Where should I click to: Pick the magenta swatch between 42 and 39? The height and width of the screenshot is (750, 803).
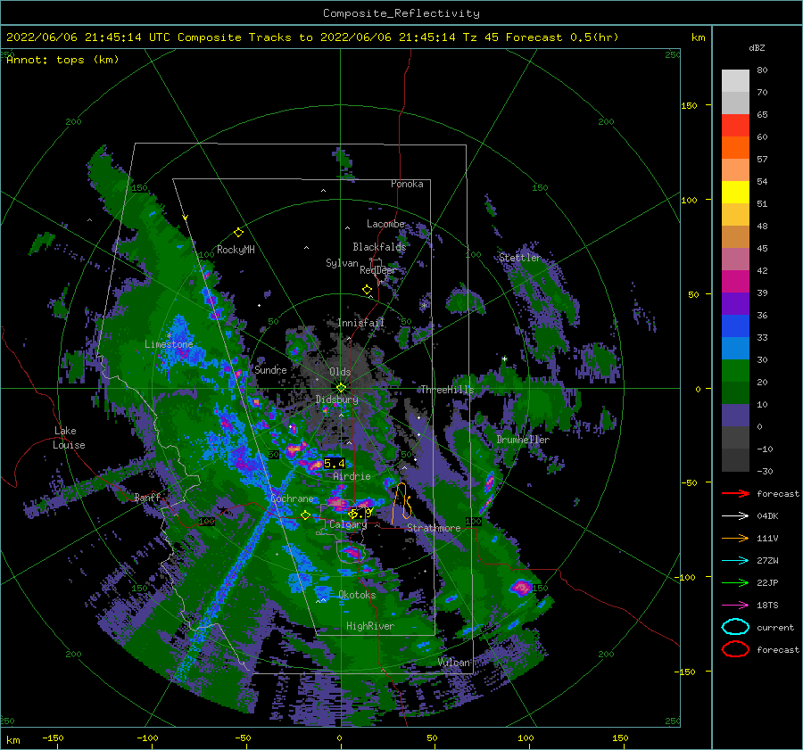pyautogui.click(x=735, y=282)
